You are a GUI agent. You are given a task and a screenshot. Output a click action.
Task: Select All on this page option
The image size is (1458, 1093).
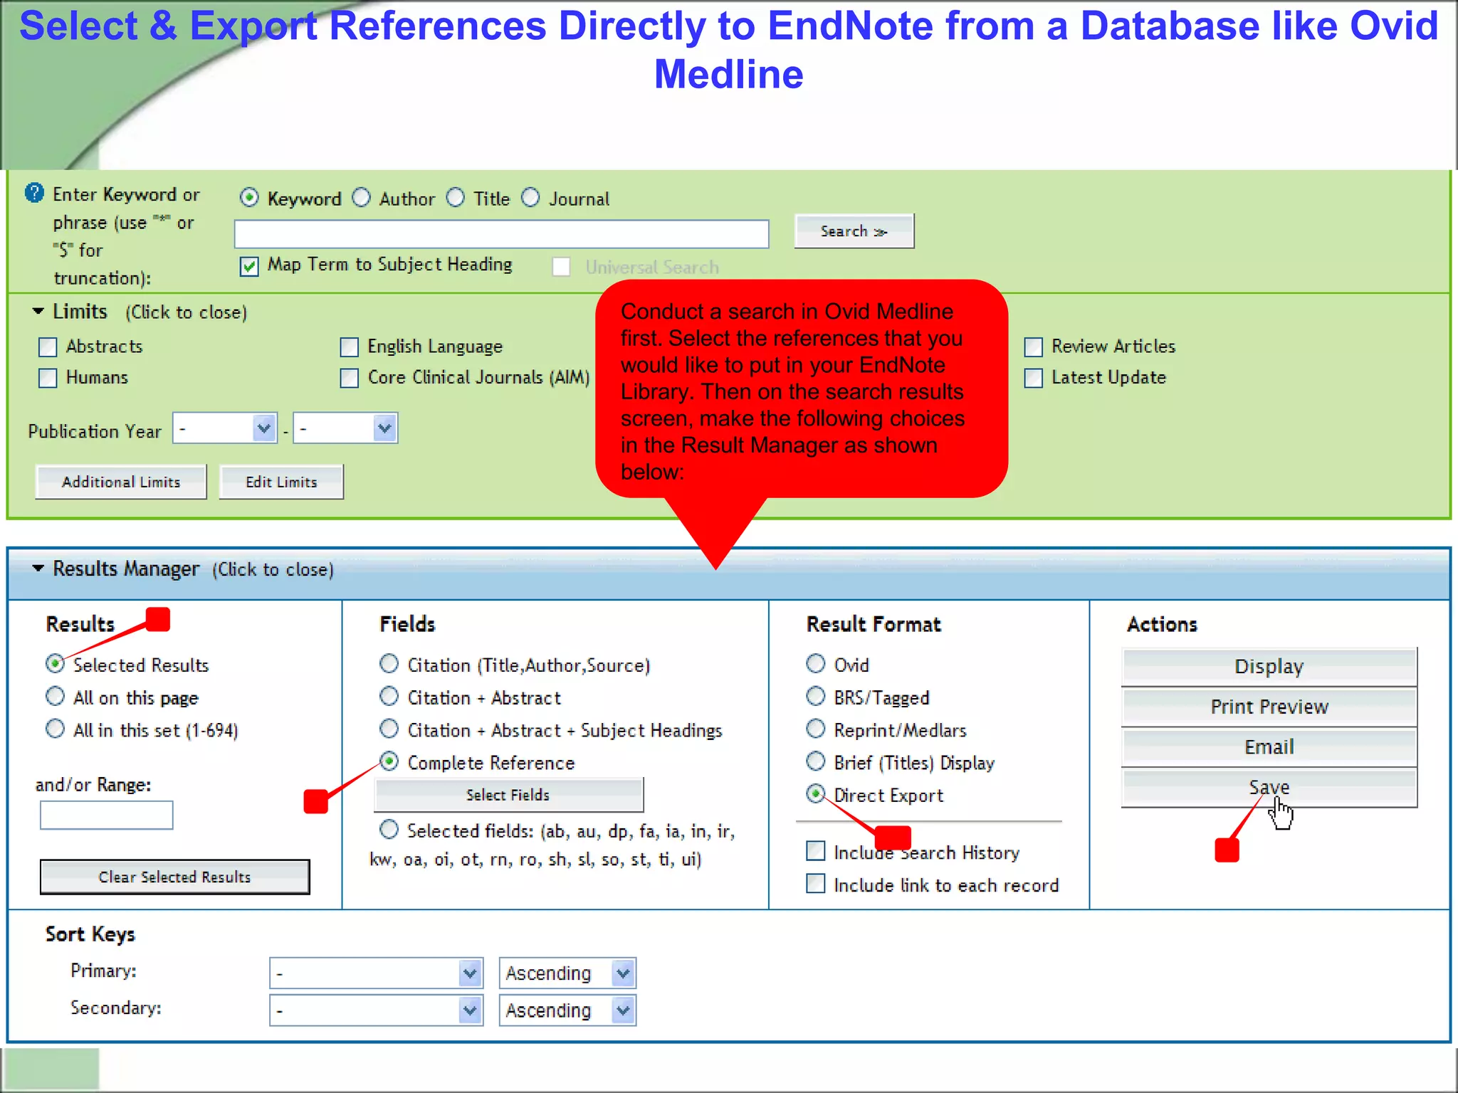pyautogui.click(x=55, y=696)
